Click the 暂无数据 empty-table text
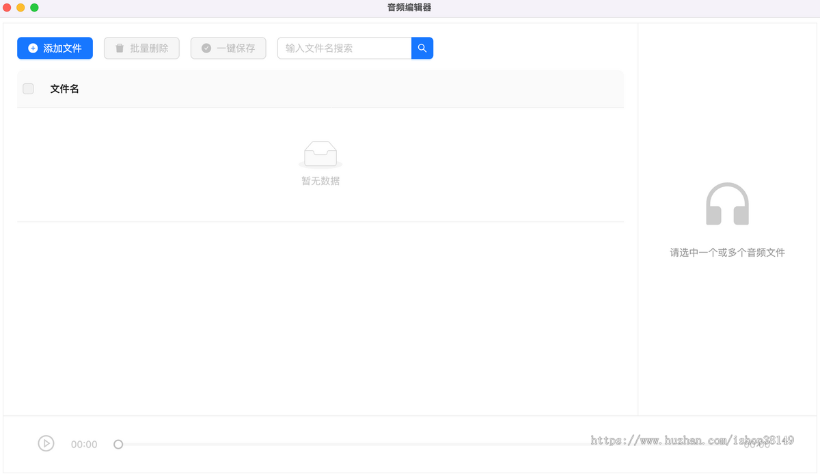The image size is (820, 476). (320, 181)
